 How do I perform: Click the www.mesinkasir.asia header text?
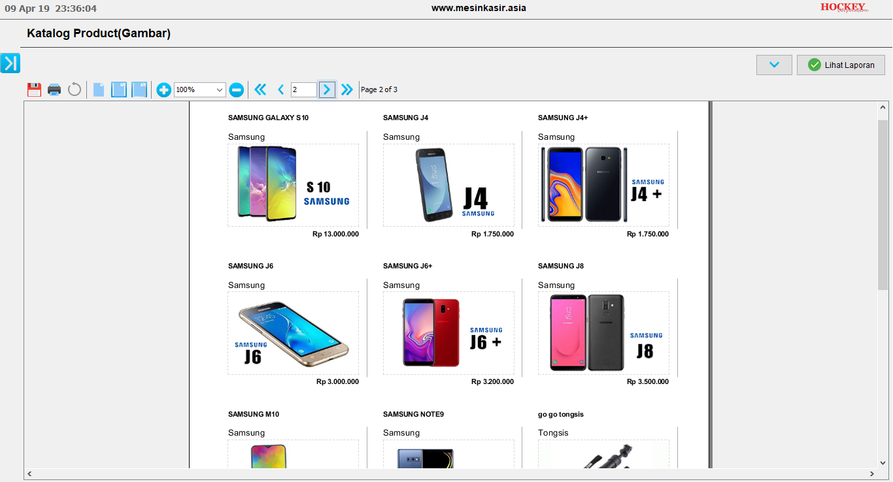tap(479, 8)
